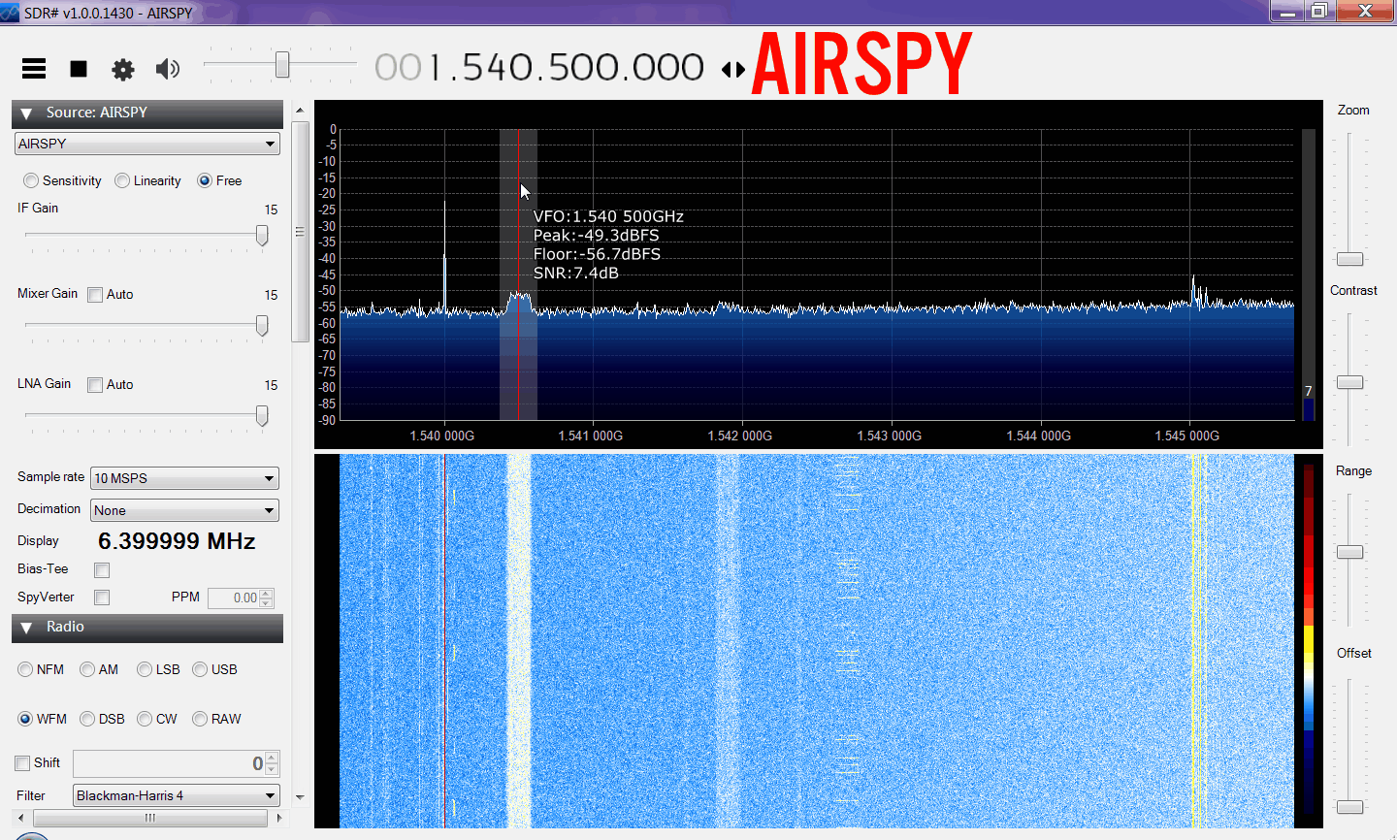Open the hamburger main menu
Viewport: 1397px width, 840px height.
coord(34,68)
